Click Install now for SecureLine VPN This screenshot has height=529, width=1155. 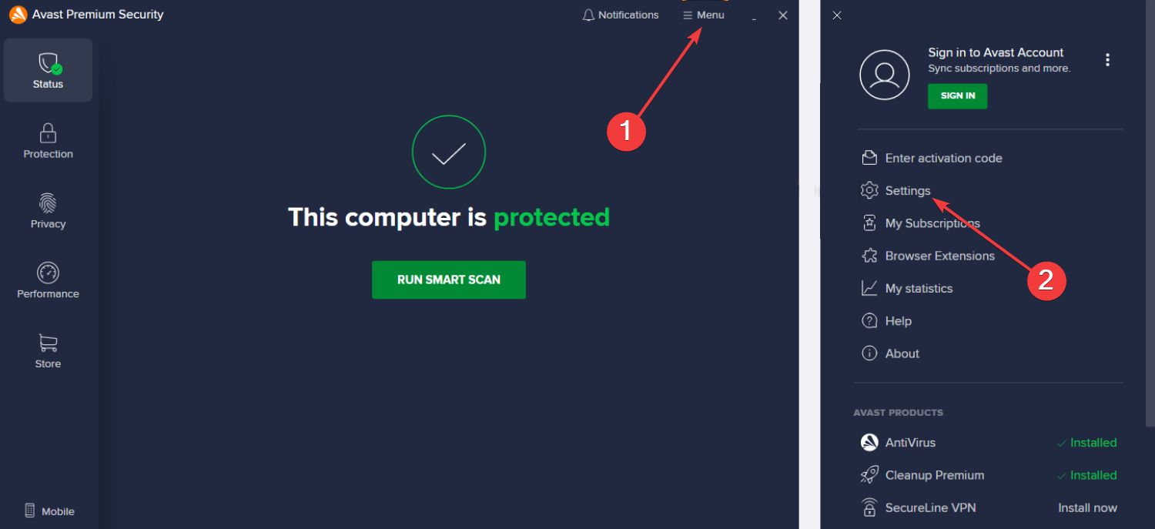click(1087, 507)
